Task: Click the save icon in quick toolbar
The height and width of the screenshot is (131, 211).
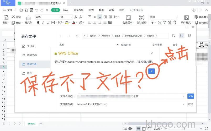Action: (26, 10)
